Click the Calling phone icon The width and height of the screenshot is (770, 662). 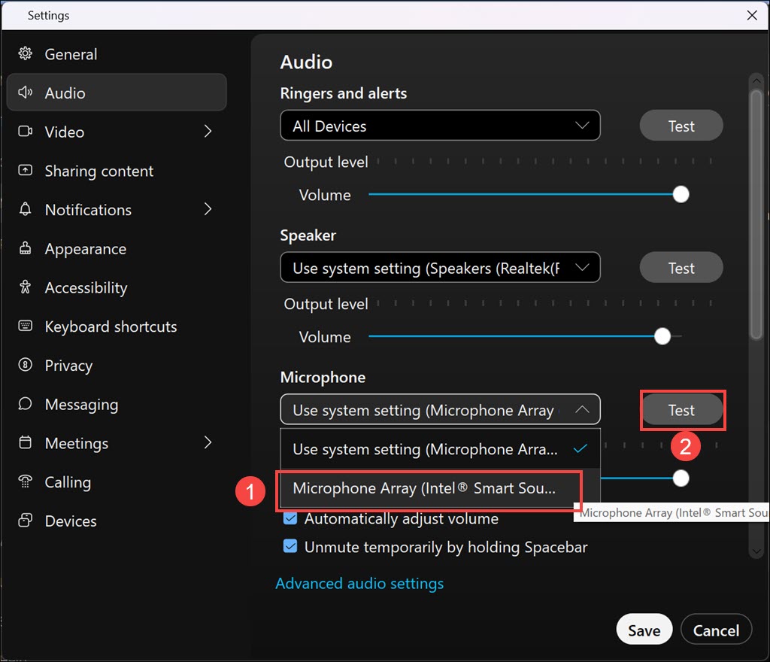(26, 482)
